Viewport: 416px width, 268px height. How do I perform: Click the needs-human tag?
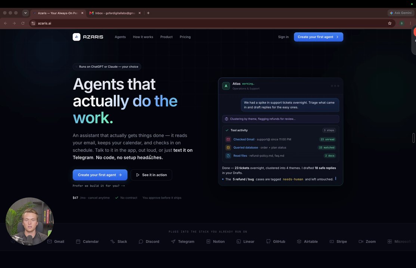point(293,179)
